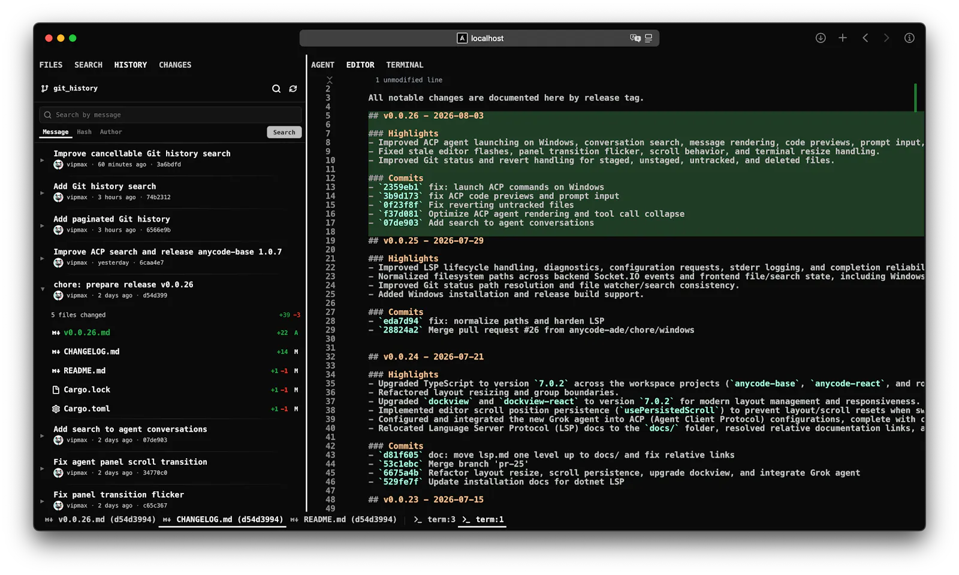Click the markdown icon beside README.md file

[x=56, y=371]
